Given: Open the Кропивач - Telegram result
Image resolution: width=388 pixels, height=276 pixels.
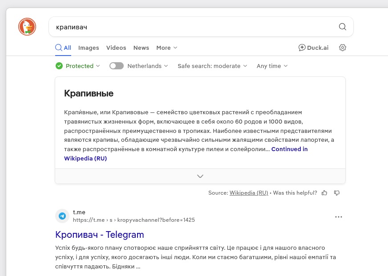Looking at the screenshot, I should click(x=100, y=234).
